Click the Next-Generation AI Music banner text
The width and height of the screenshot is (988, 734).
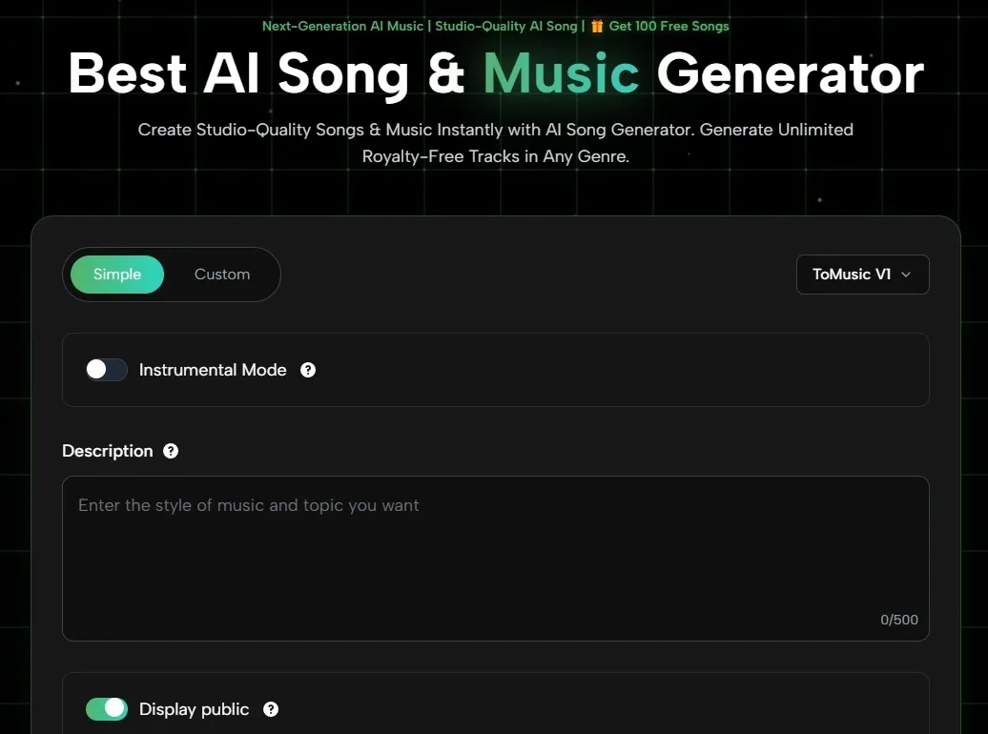click(x=342, y=26)
